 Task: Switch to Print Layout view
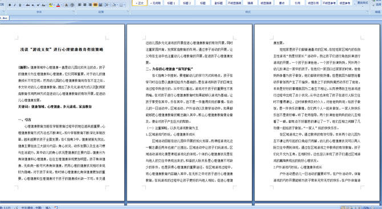pos(343,207)
